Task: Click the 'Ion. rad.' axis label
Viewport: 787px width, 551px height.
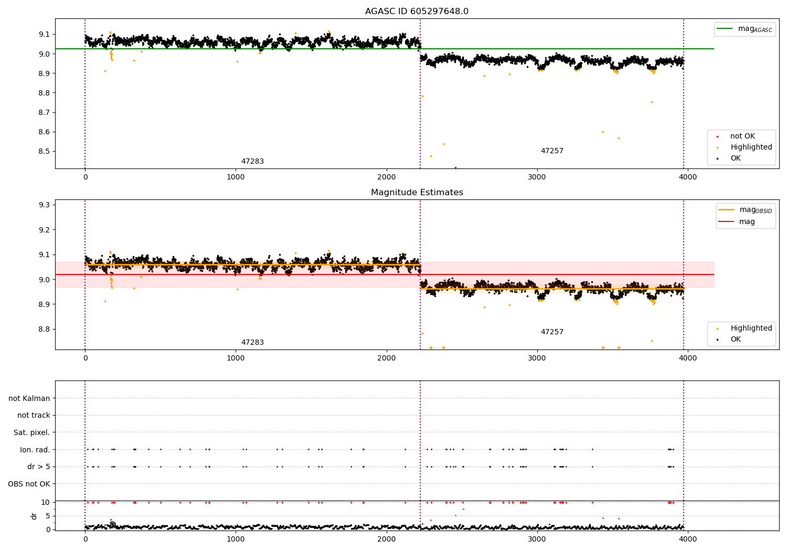Action: click(x=35, y=450)
